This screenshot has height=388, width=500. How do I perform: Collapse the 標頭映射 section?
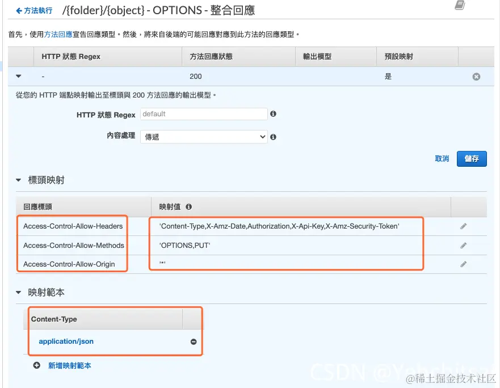pyautogui.click(x=19, y=180)
